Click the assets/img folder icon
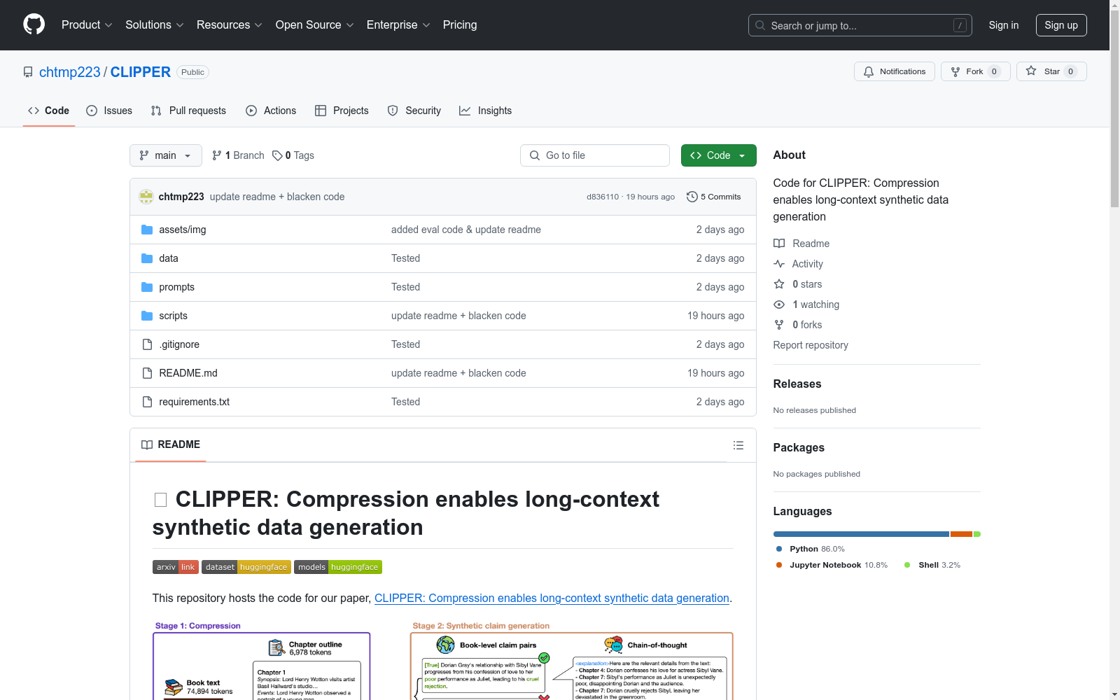Image resolution: width=1120 pixels, height=700 pixels. click(x=147, y=230)
